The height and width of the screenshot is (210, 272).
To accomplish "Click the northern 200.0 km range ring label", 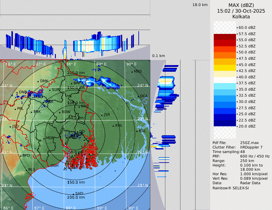I will click(x=76, y=73).
